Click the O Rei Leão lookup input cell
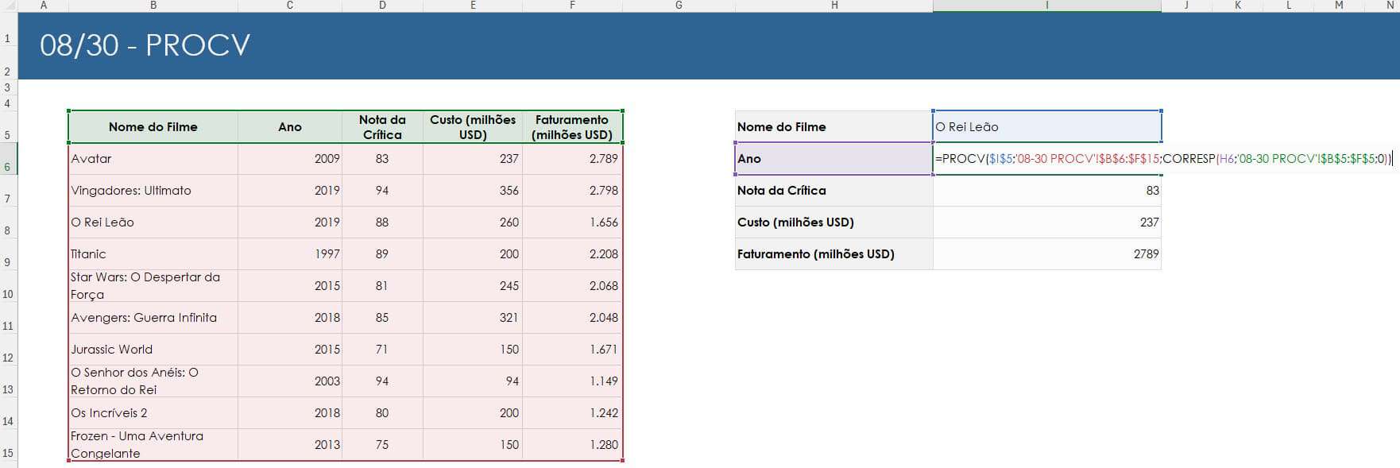The height and width of the screenshot is (468, 1400). pyautogui.click(x=1047, y=127)
